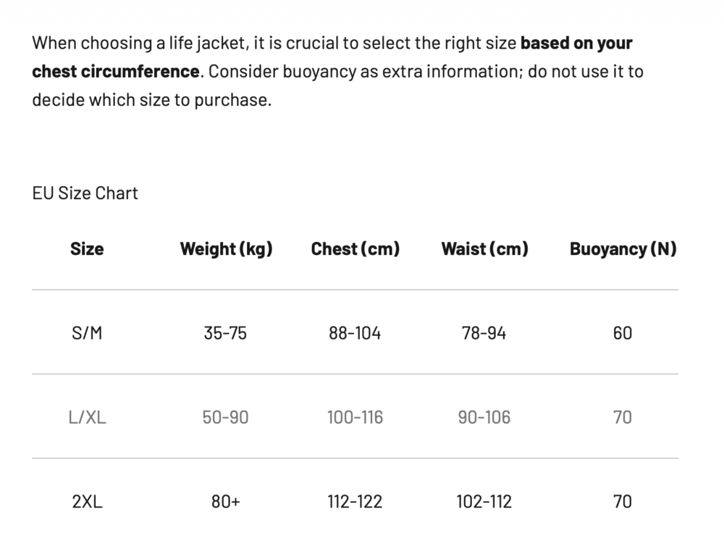Click the 35-75 weight value

(x=225, y=333)
